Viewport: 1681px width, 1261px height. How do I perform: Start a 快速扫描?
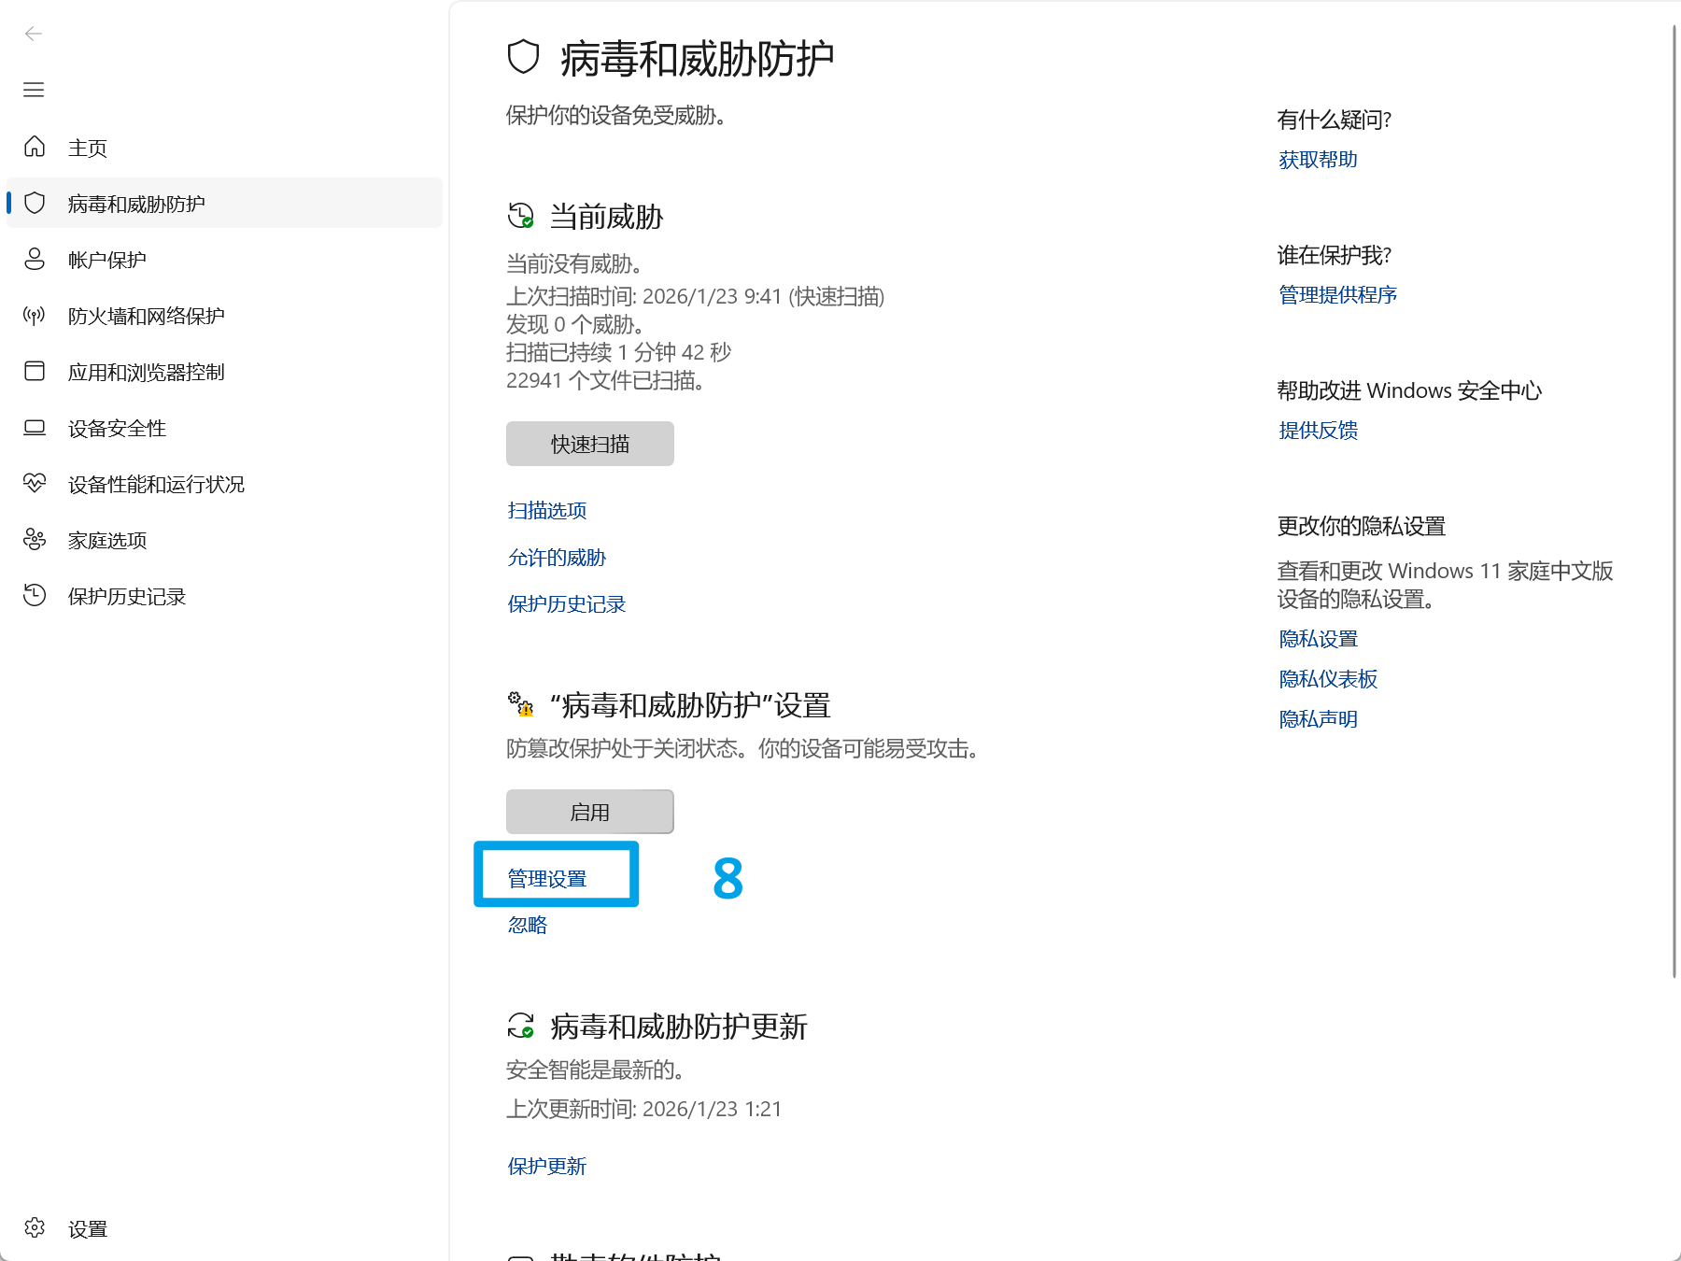point(590,444)
